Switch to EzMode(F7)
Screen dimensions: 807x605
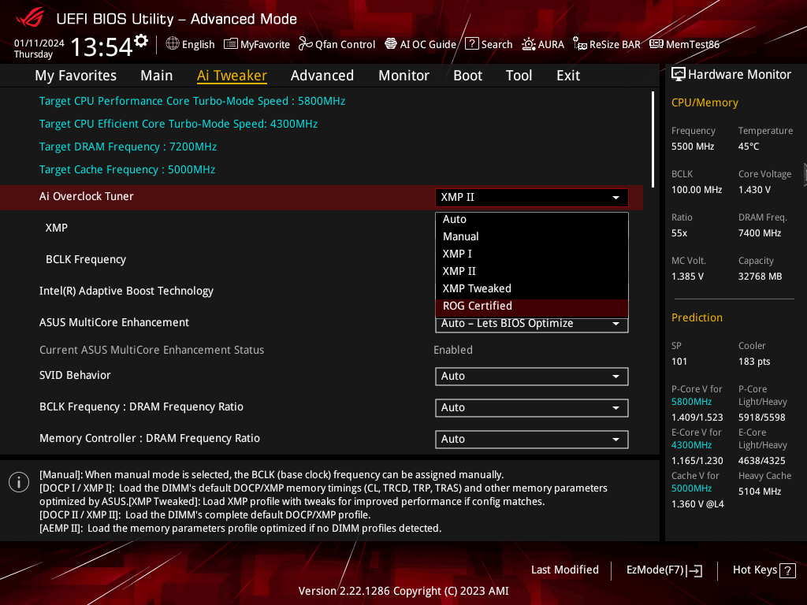[664, 570]
